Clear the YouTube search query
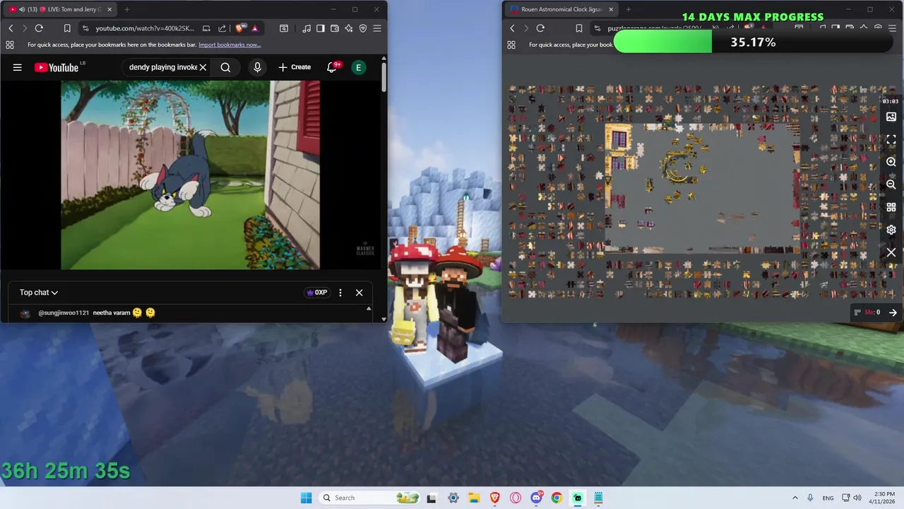 pyautogui.click(x=203, y=67)
